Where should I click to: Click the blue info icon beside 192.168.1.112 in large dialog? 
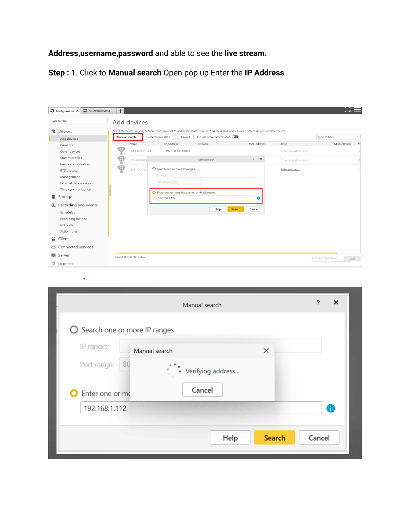[x=330, y=408]
